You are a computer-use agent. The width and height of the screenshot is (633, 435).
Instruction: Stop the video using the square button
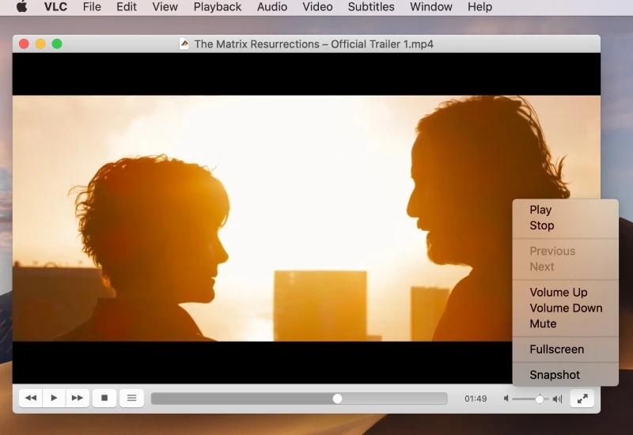click(104, 399)
